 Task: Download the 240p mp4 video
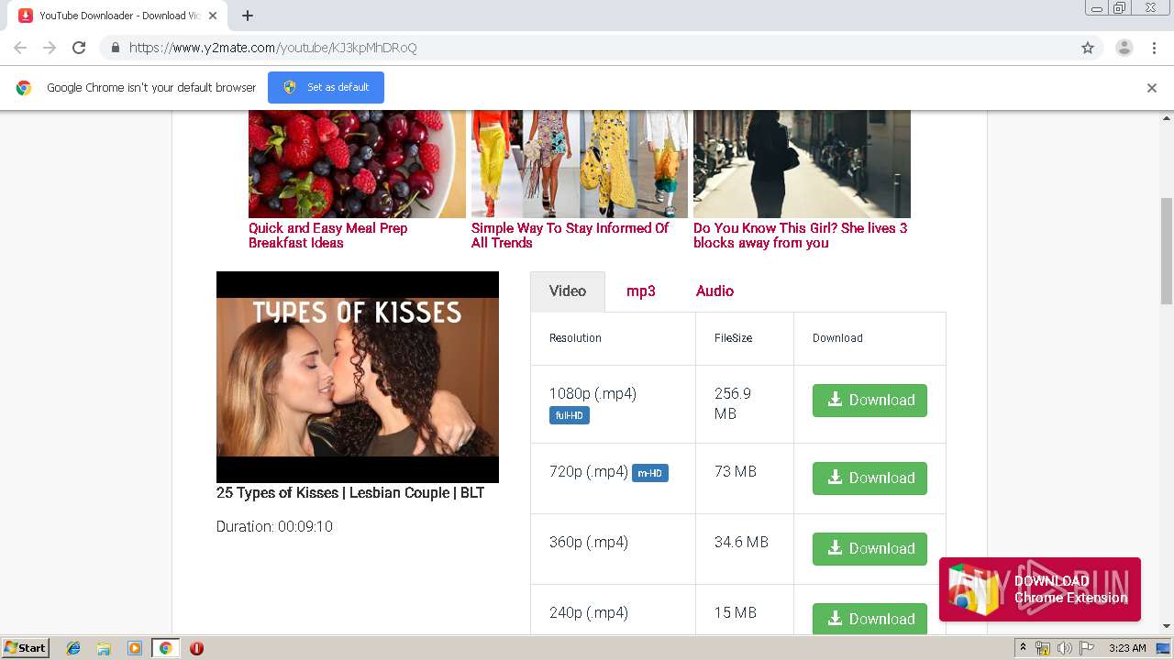tap(869, 619)
